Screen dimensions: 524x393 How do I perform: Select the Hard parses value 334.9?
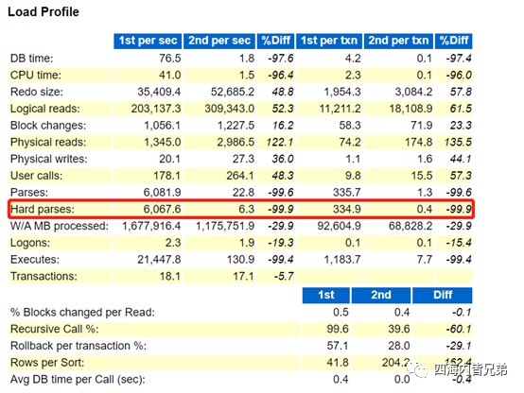point(347,210)
